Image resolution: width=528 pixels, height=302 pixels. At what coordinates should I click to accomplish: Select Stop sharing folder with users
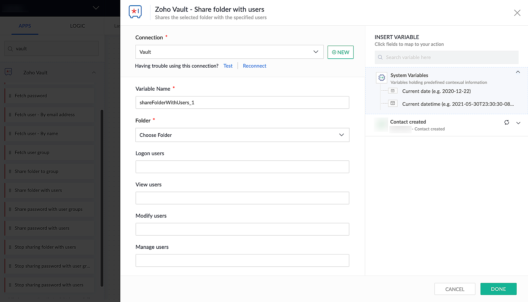(50, 247)
